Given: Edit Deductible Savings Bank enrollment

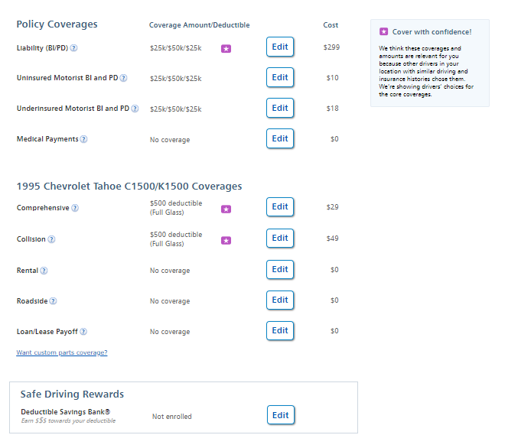Looking at the screenshot, I should pos(281,415).
